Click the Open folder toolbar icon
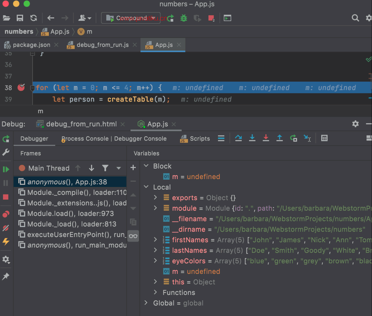 (x=6, y=18)
